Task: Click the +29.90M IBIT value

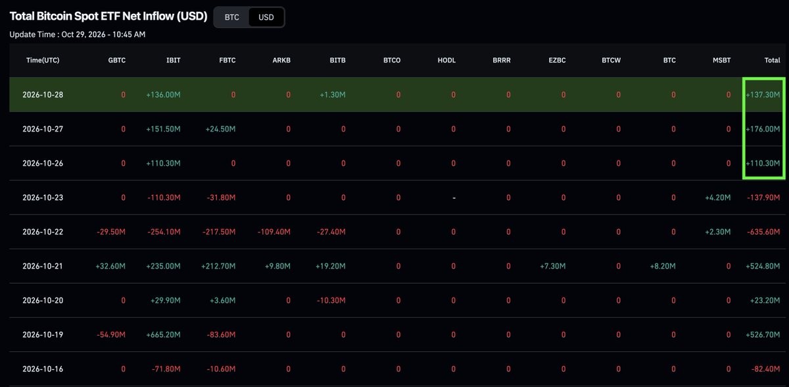Action: [x=165, y=300]
